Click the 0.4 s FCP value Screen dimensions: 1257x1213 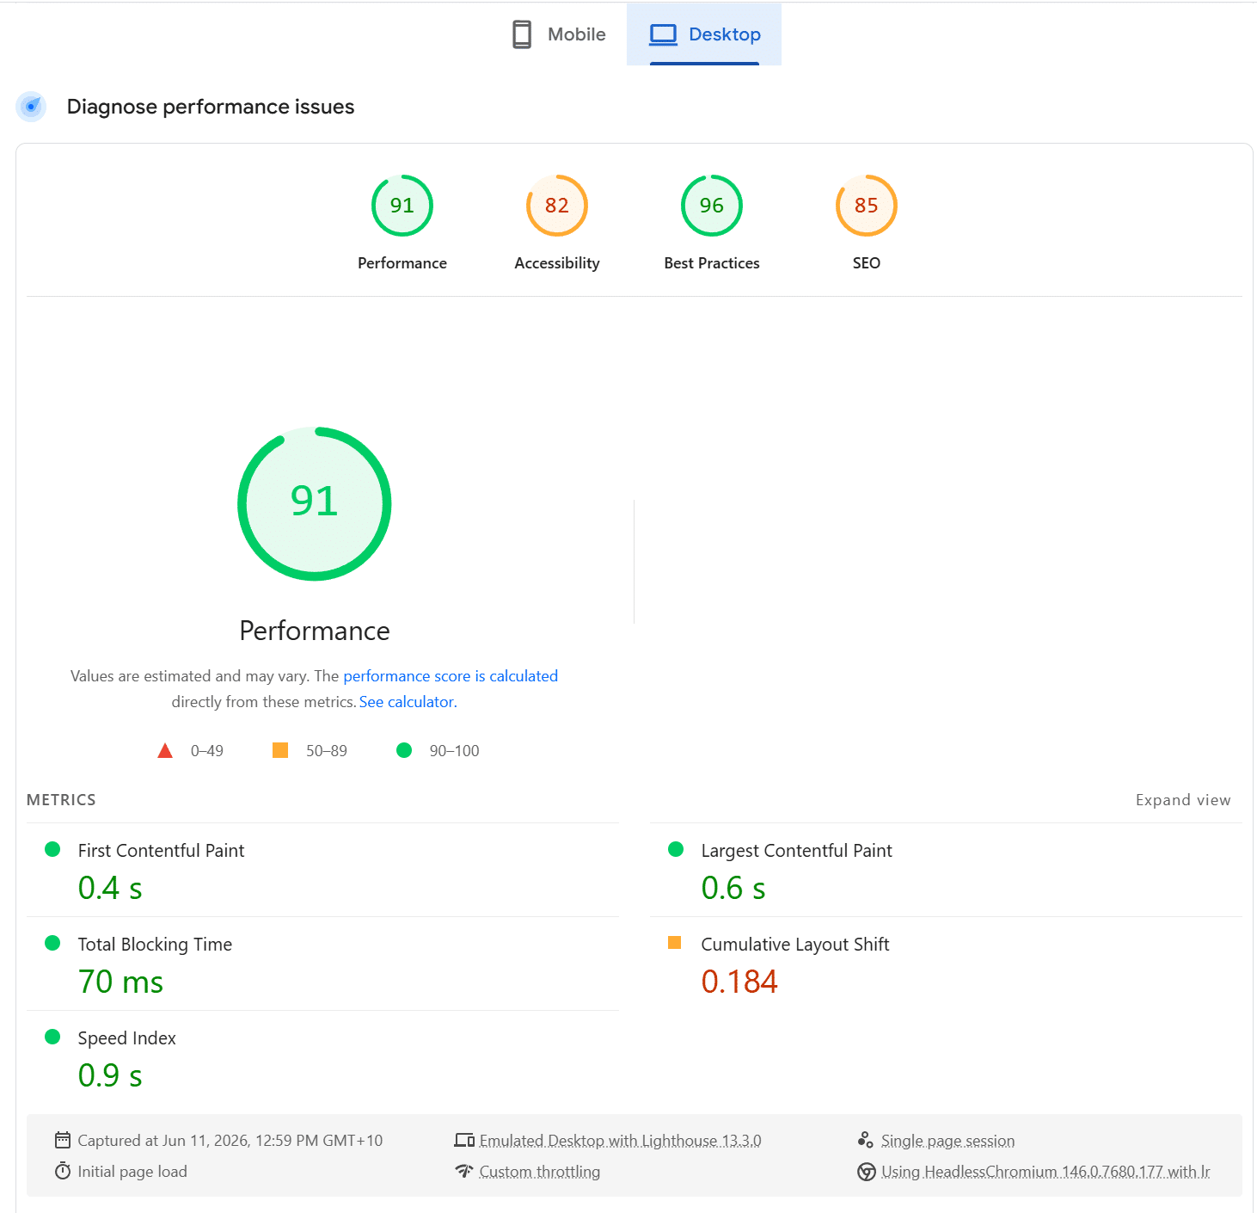tap(110, 888)
